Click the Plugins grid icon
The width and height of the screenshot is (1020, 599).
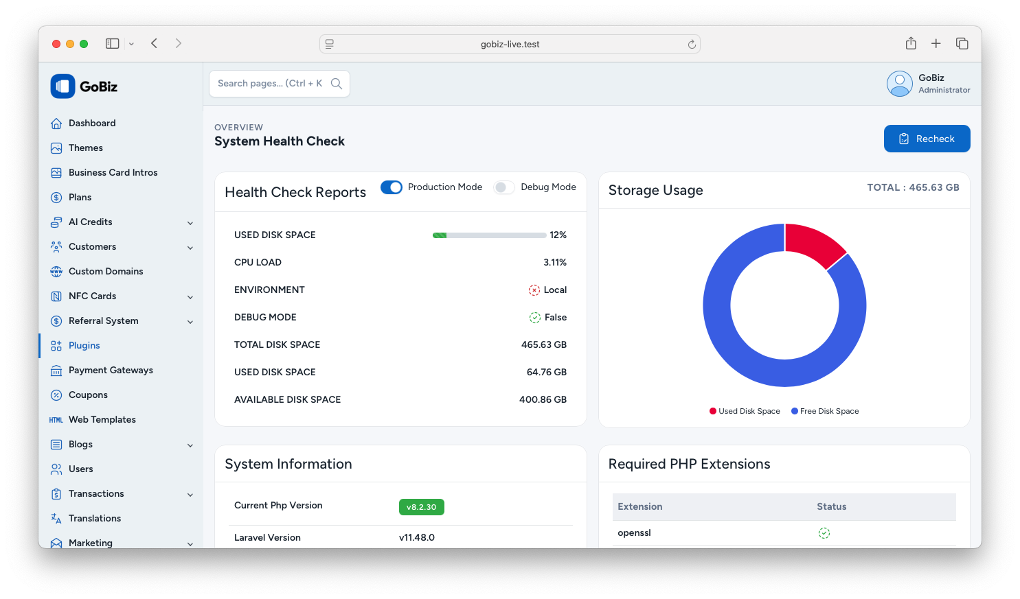coord(56,346)
